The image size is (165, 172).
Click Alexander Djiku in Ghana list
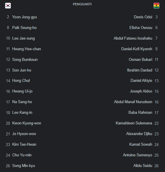point(139,134)
